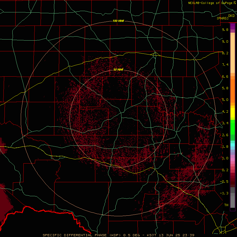Click the 5.8 scale value
The height and width of the screenshot is (237, 237).
tap(225, 88)
